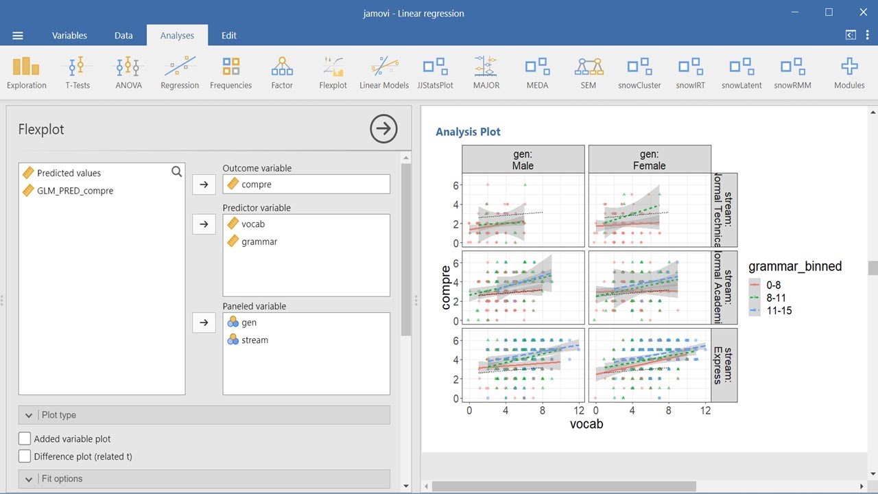
Task: Open the MAJOR module
Action: click(x=486, y=73)
